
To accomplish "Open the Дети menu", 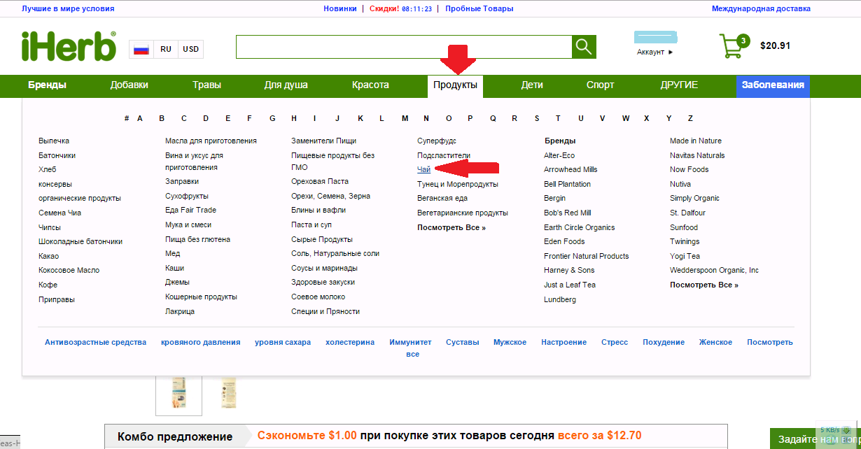I will [532, 85].
